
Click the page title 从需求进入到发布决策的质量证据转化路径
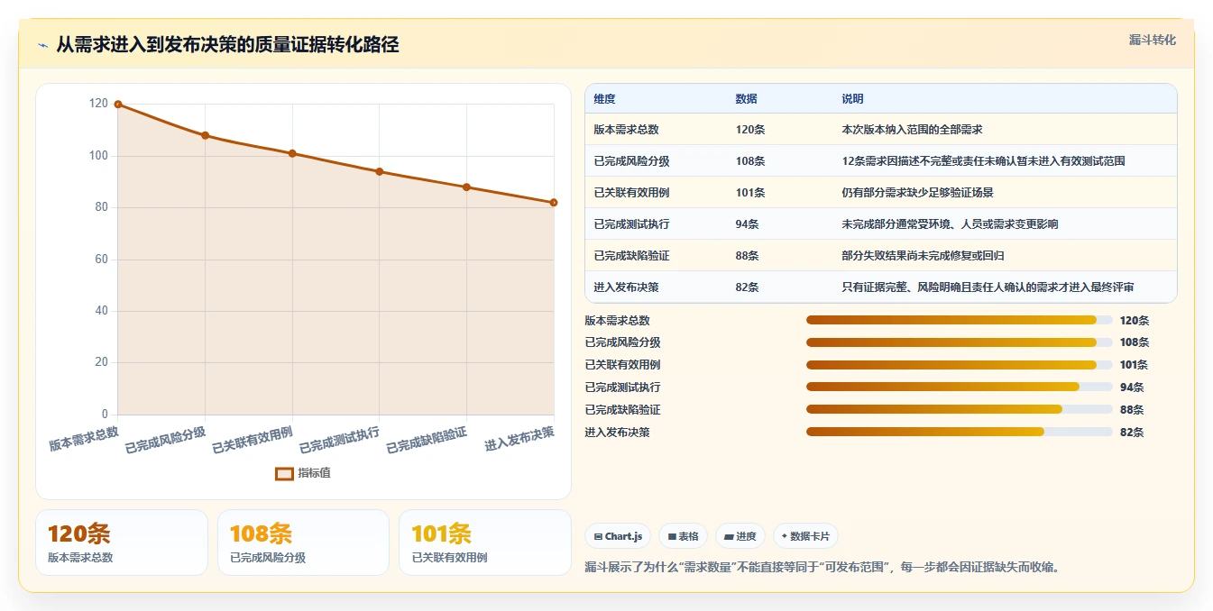coord(227,44)
